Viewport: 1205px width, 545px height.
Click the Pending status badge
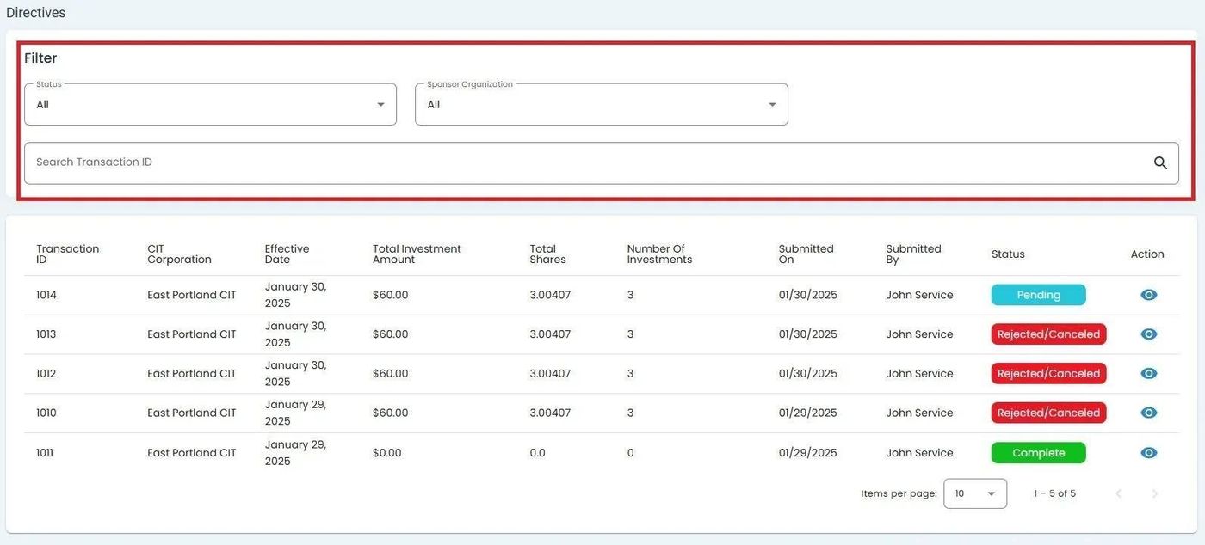point(1038,295)
